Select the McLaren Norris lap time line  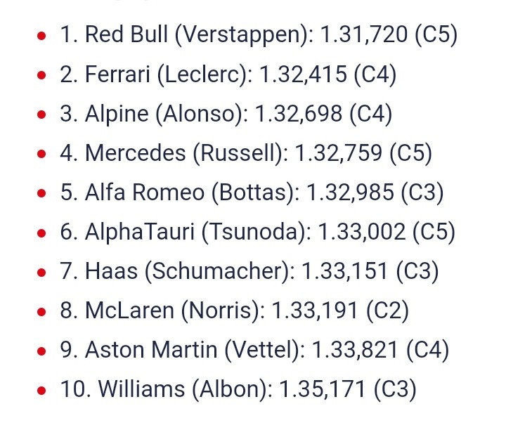click(234, 311)
